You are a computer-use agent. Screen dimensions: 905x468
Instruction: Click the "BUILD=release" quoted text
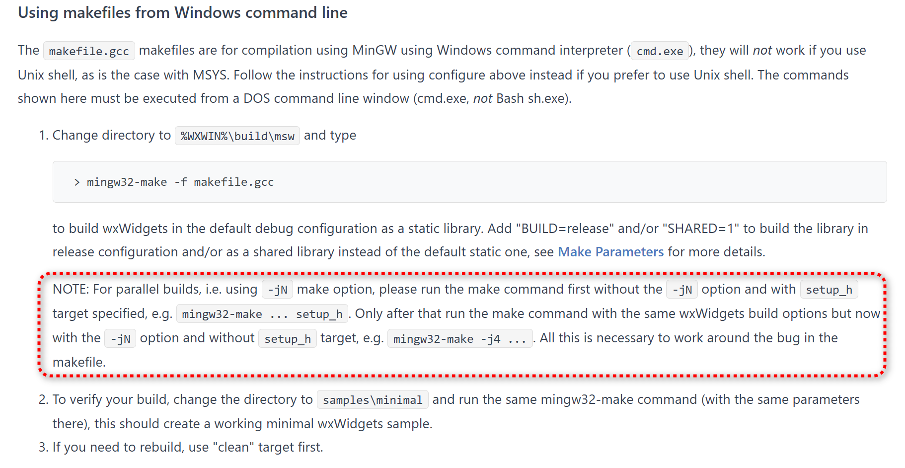coord(565,229)
